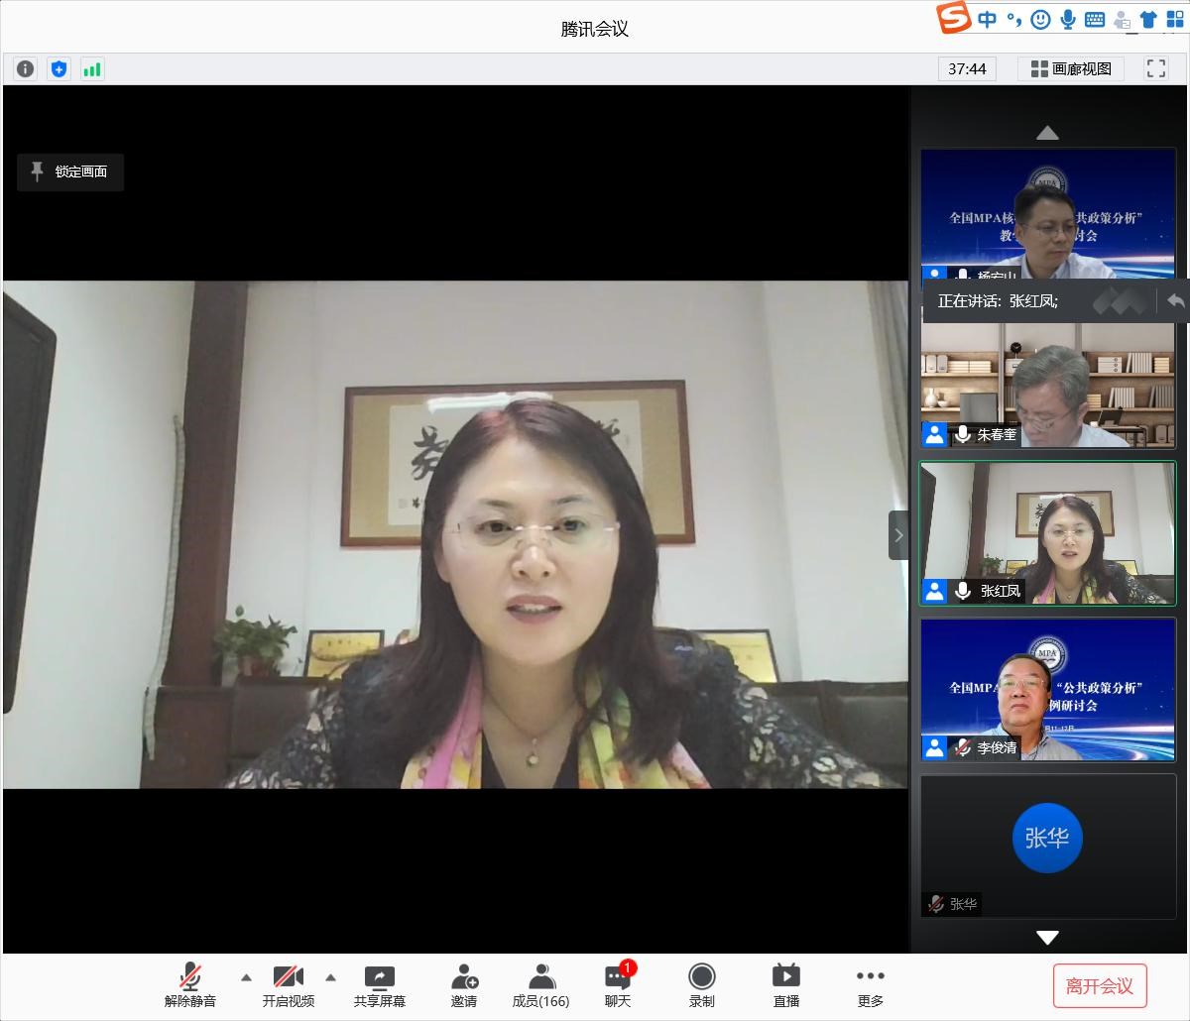Image resolution: width=1190 pixels, height=1021 pixels.
Task: Turn on camera with 开启视频
Action: [x=289, y=985]
